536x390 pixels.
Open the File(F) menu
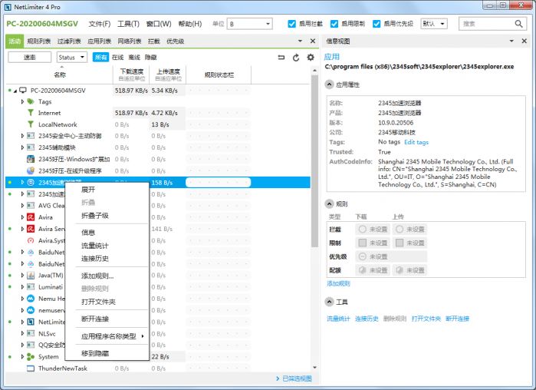click(100, 24)
